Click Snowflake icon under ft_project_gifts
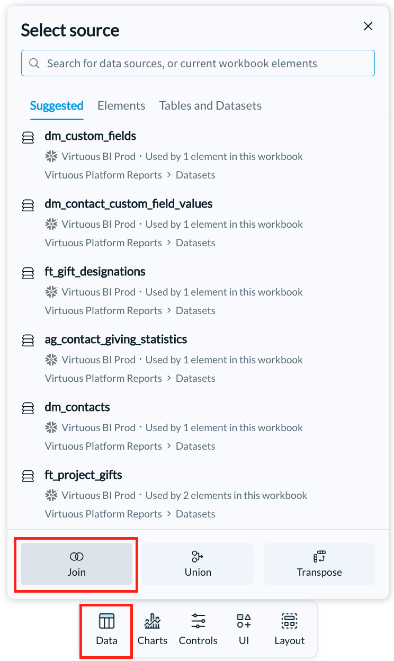This screenshot has width=394, height=661. 51,495
